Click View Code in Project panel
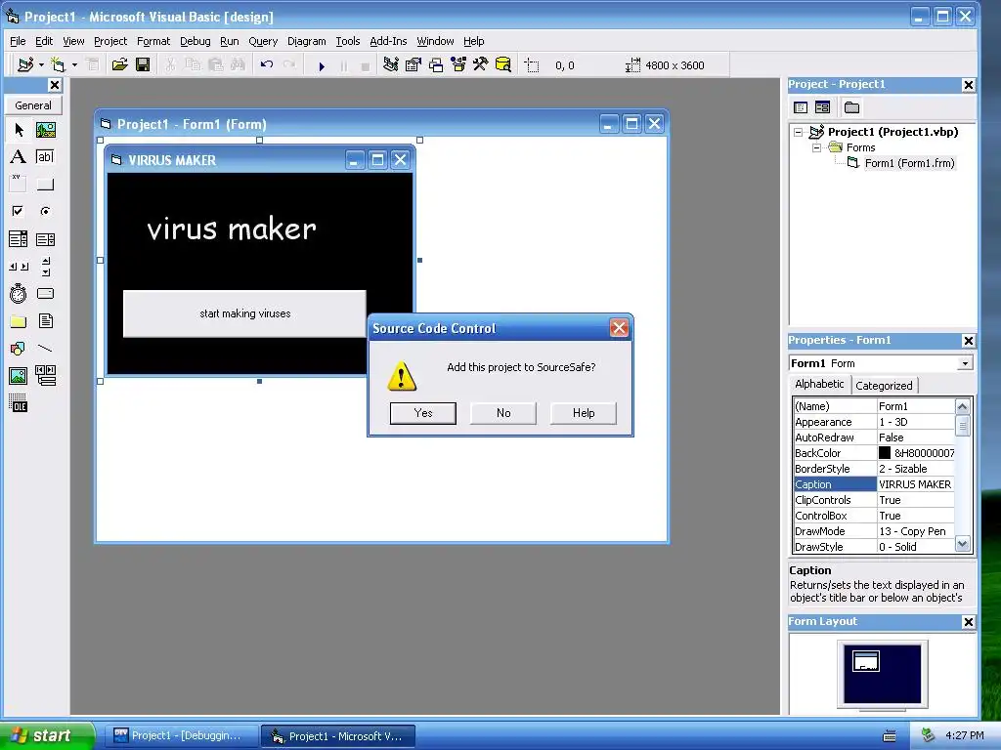 pos(801,107)
